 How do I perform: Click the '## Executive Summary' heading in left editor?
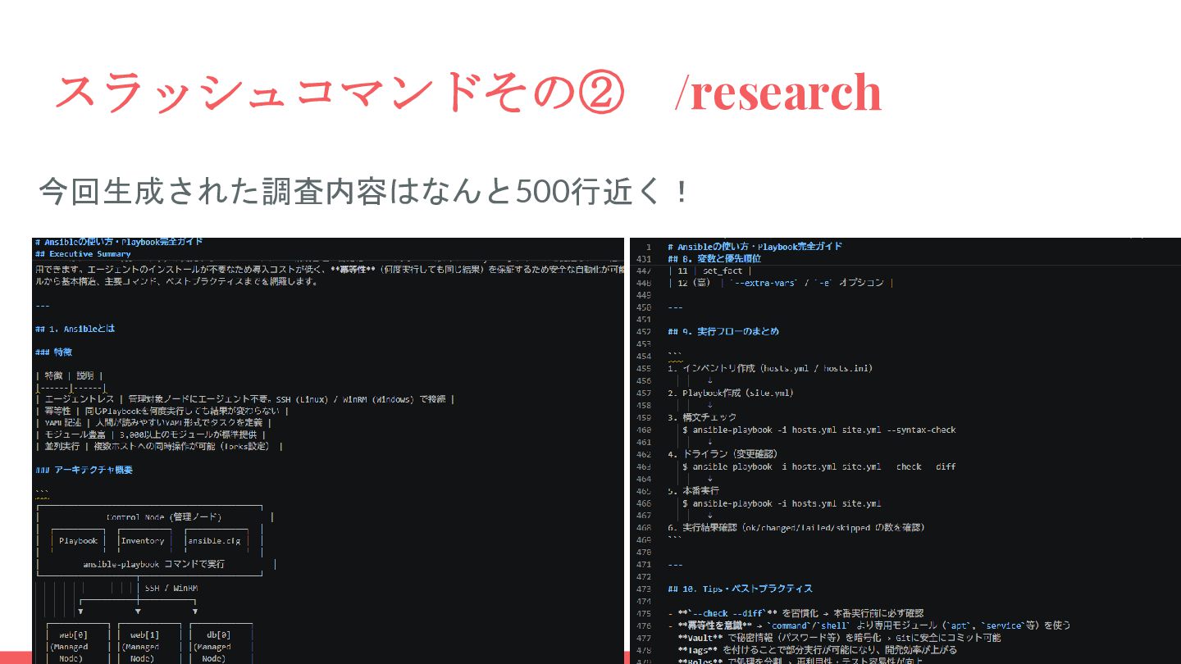pyautogui.click(x=83, y=254)
